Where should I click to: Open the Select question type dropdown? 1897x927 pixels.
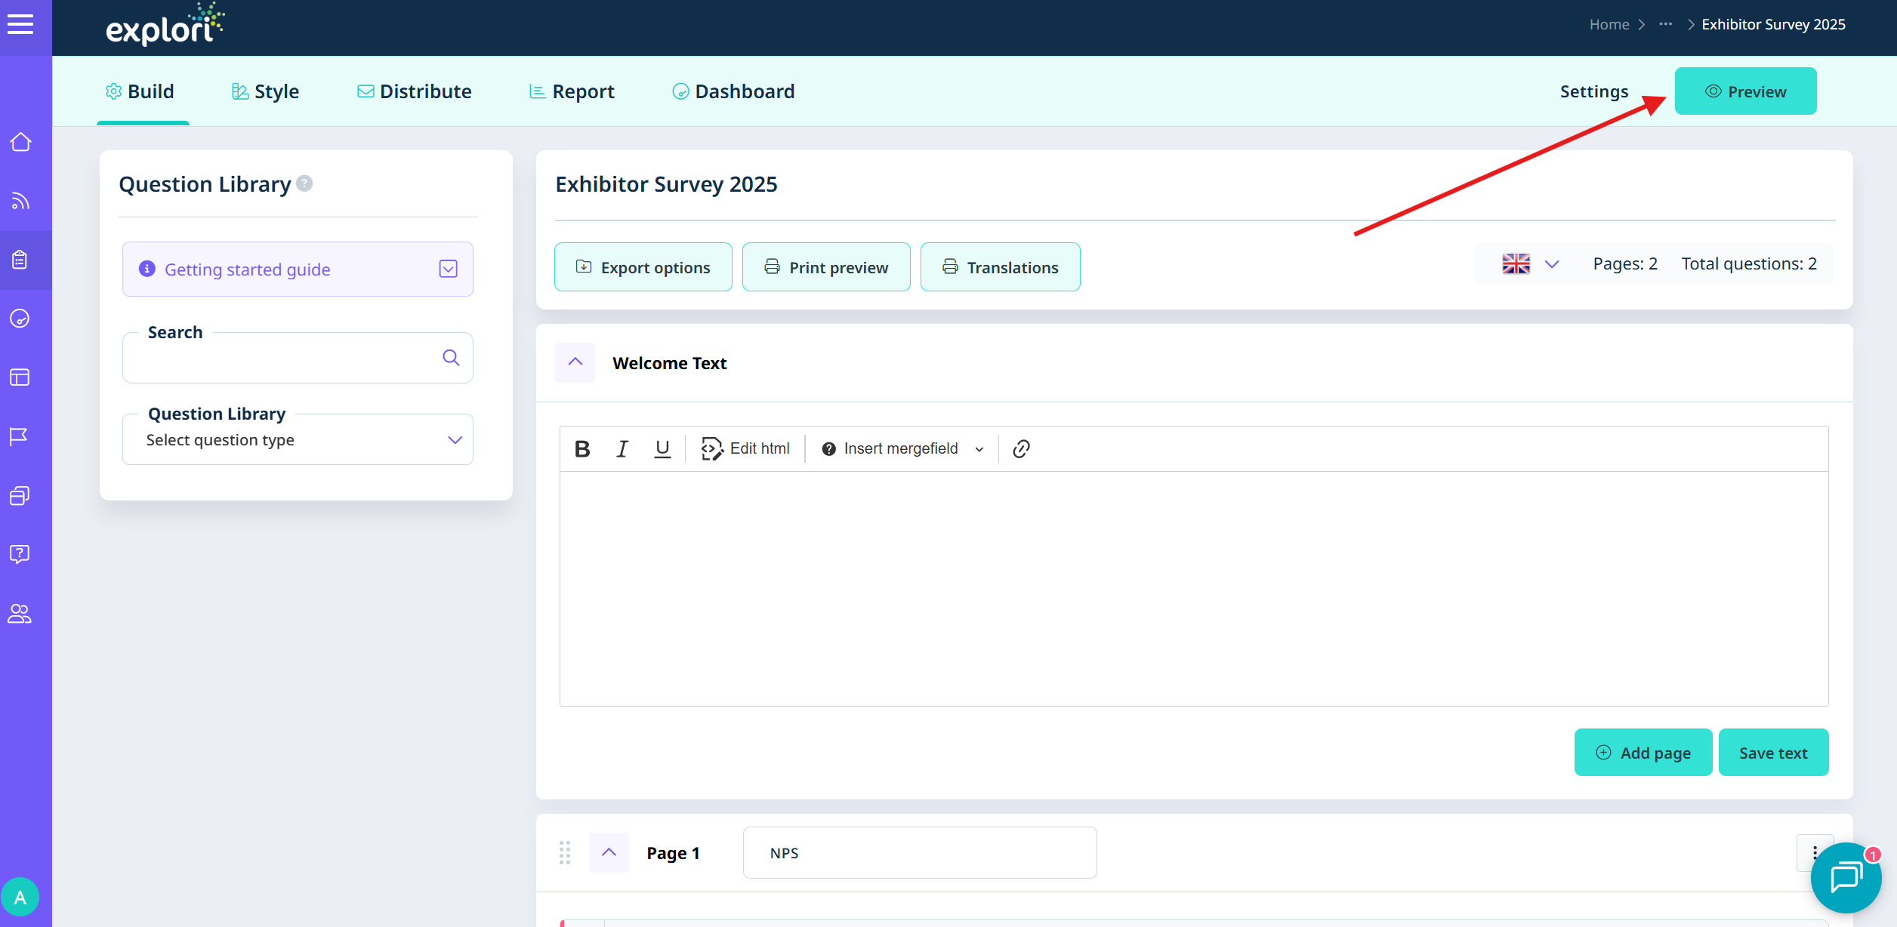[298, 440]
